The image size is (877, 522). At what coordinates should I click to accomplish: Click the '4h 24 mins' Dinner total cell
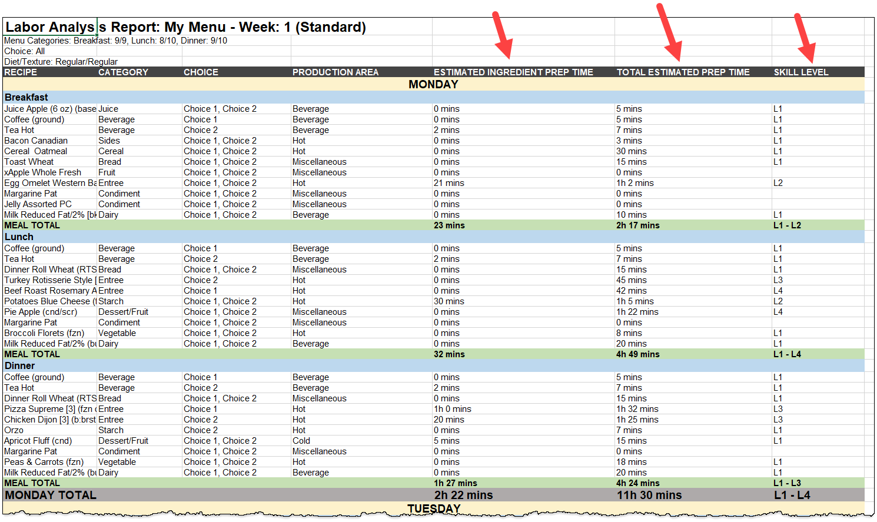638,483
